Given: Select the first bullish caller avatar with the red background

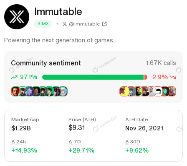Looking at the screenshot, I should tap(15, 91).
